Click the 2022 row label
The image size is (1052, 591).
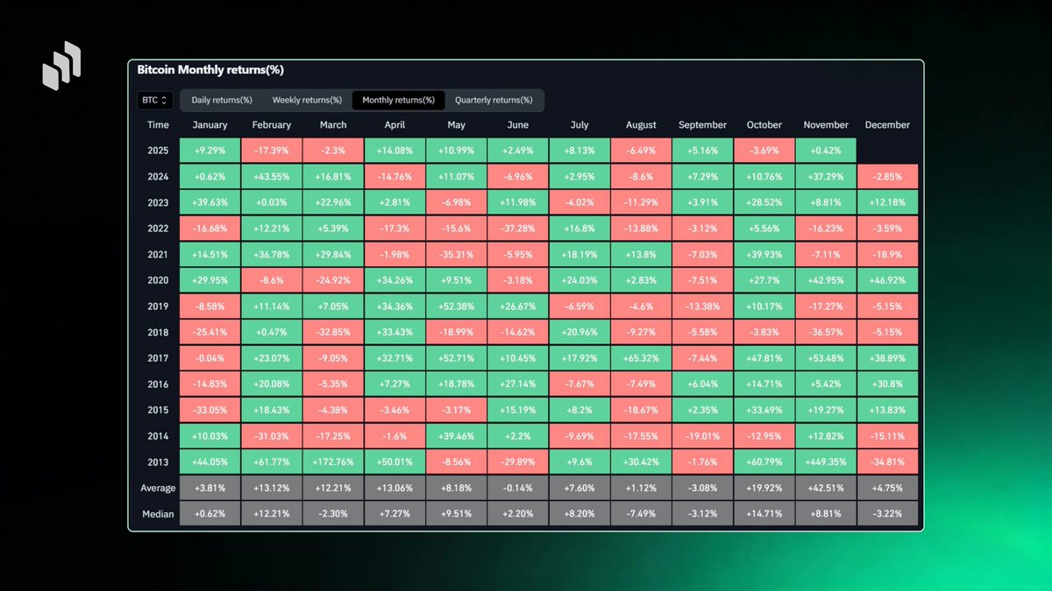click(158, 228)
